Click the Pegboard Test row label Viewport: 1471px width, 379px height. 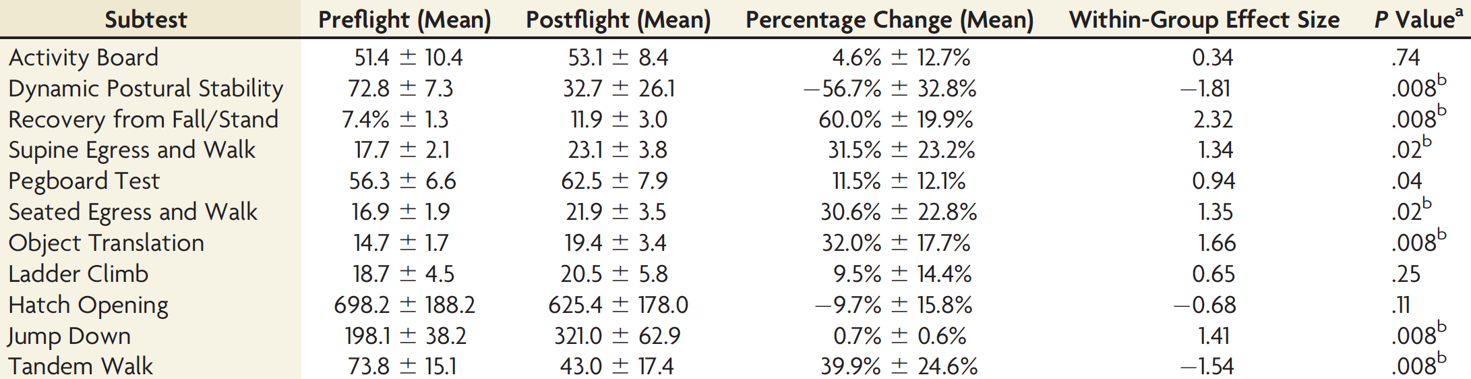[x=84, y=181]
